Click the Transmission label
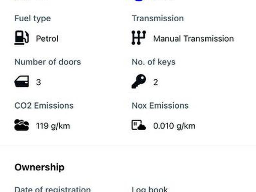This screenshot has width=256, height=192. tap(158, 18)
